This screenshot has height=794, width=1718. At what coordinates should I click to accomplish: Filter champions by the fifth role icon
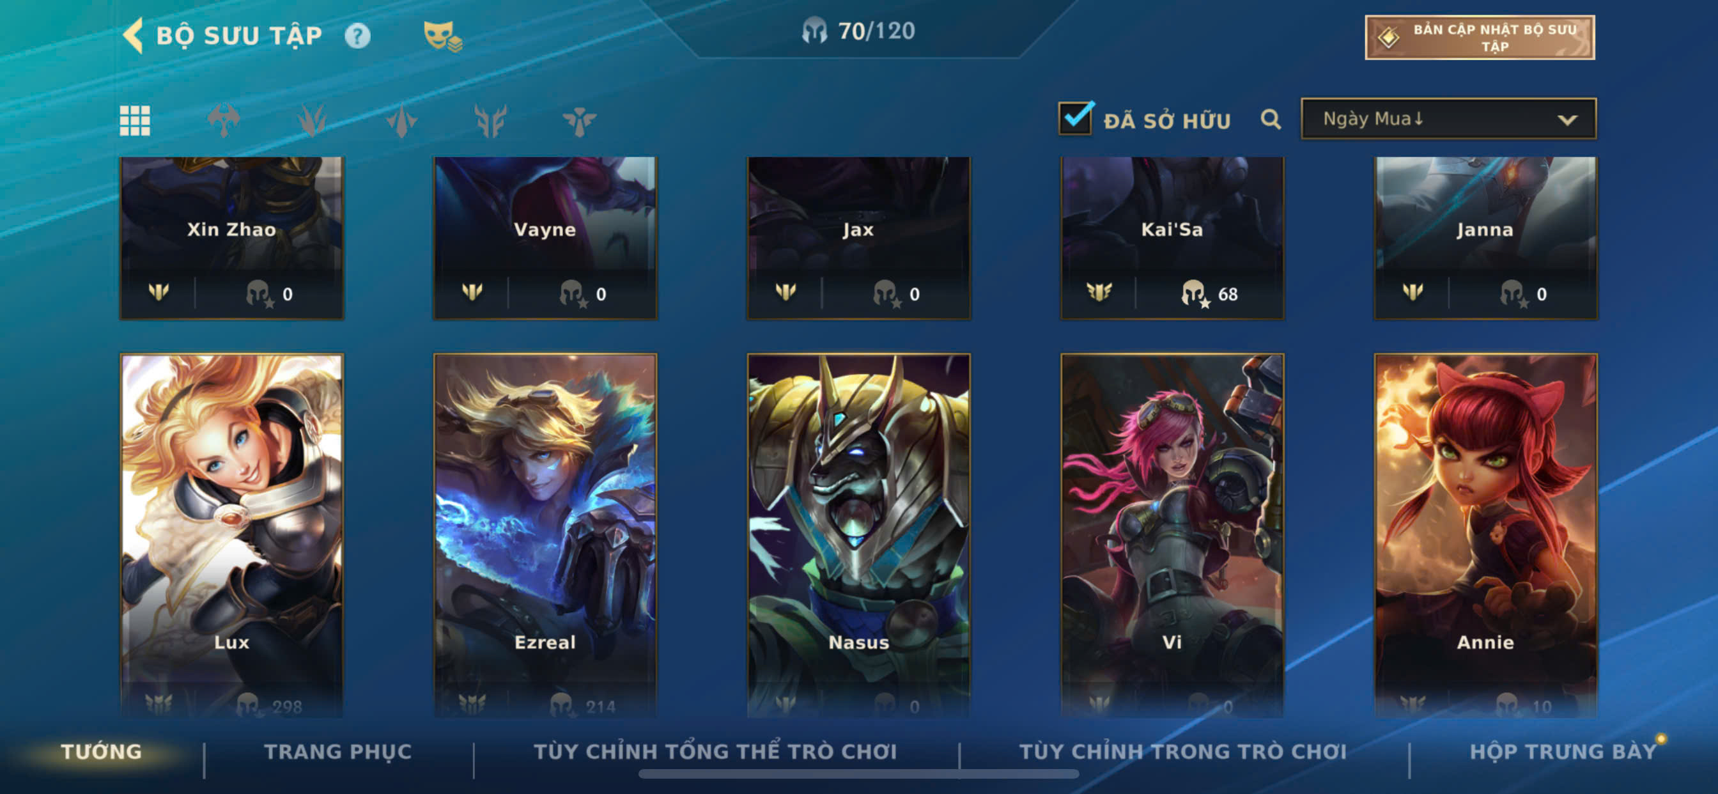pos(490,121)
